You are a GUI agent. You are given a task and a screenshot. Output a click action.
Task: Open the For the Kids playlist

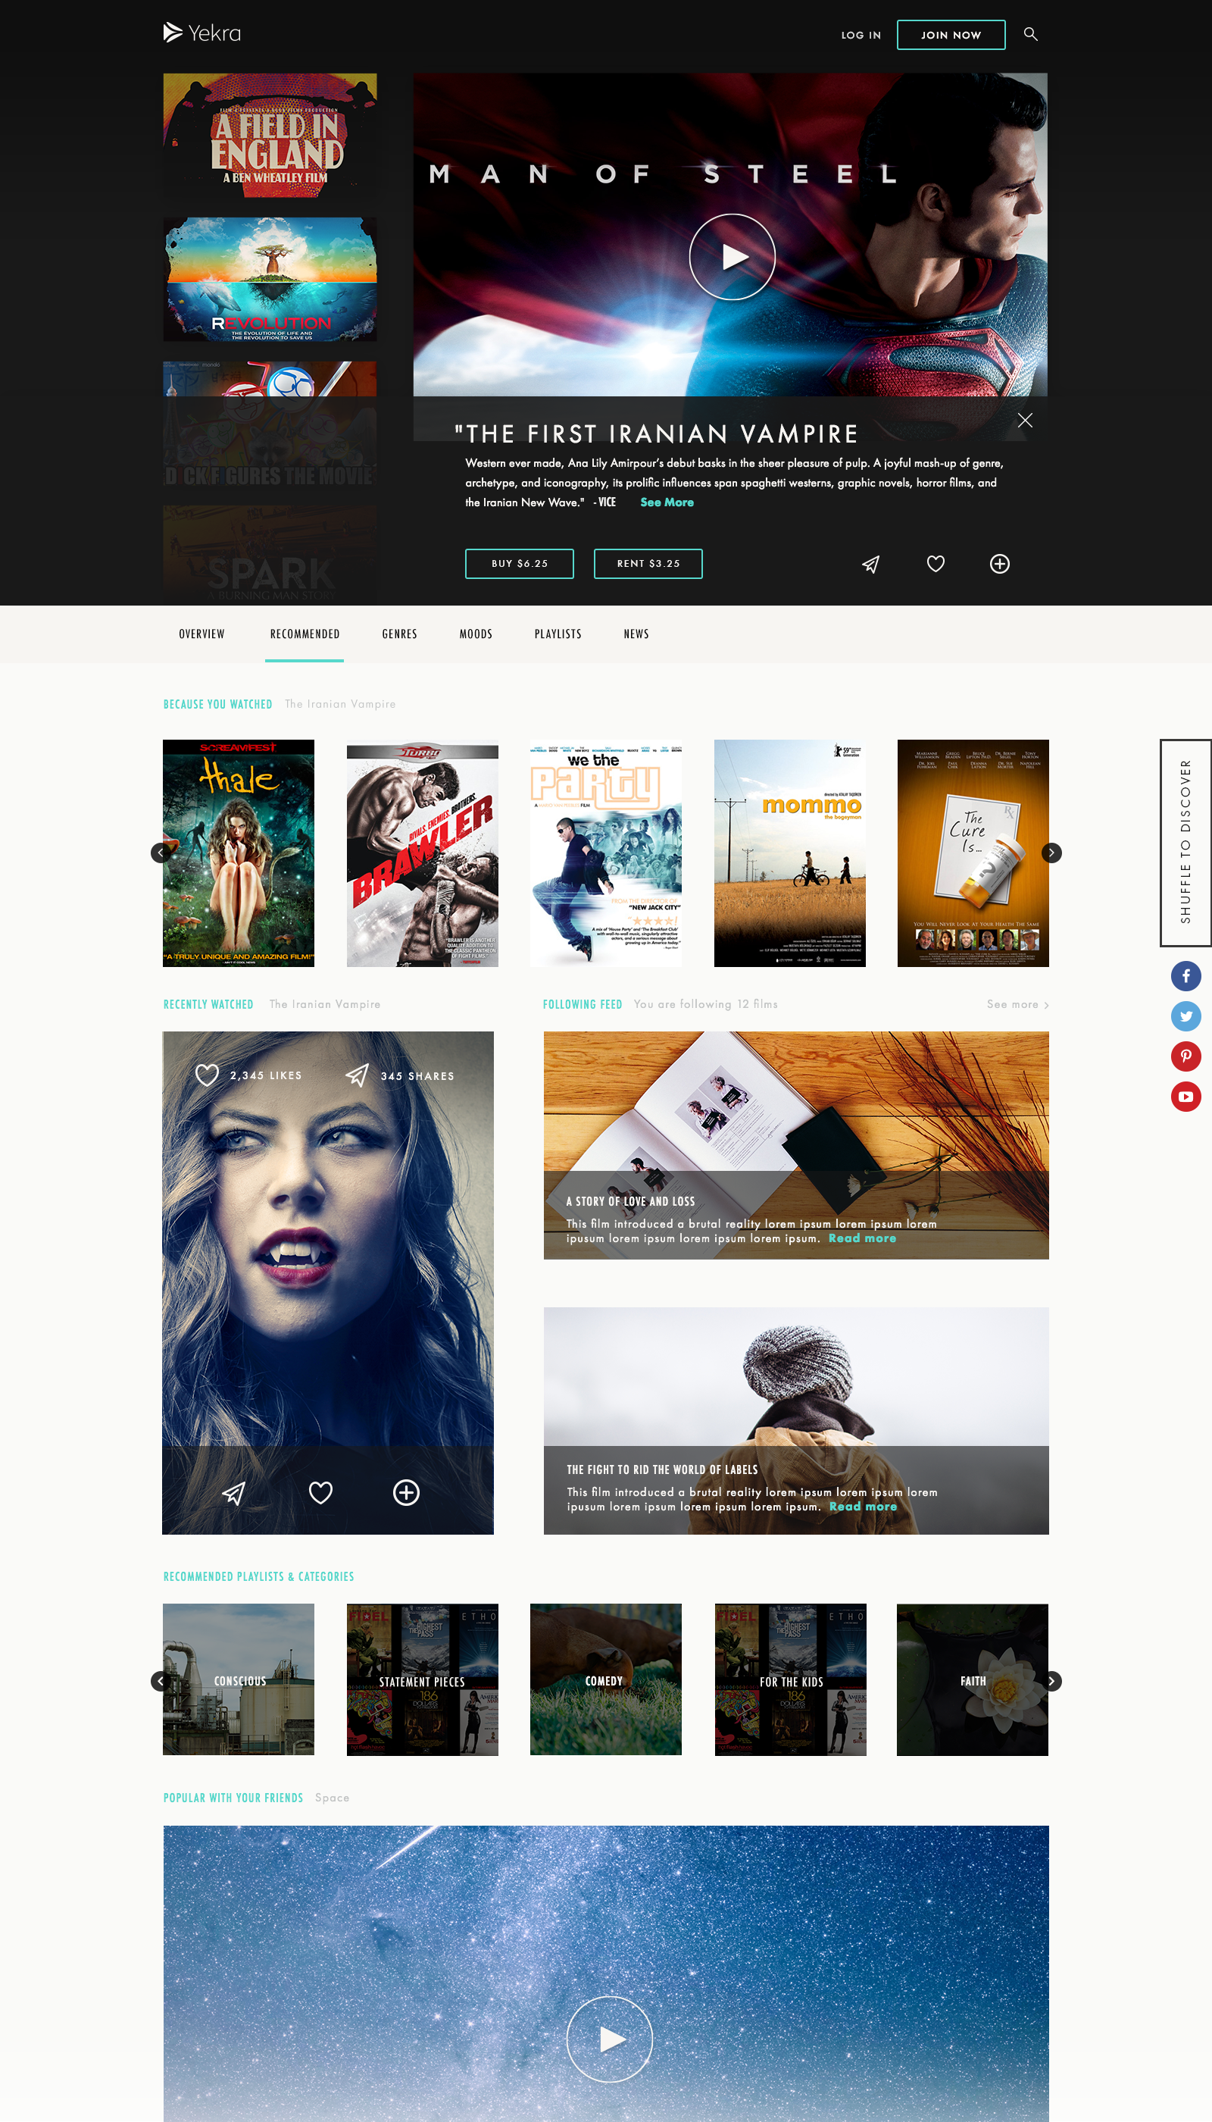790,1679
